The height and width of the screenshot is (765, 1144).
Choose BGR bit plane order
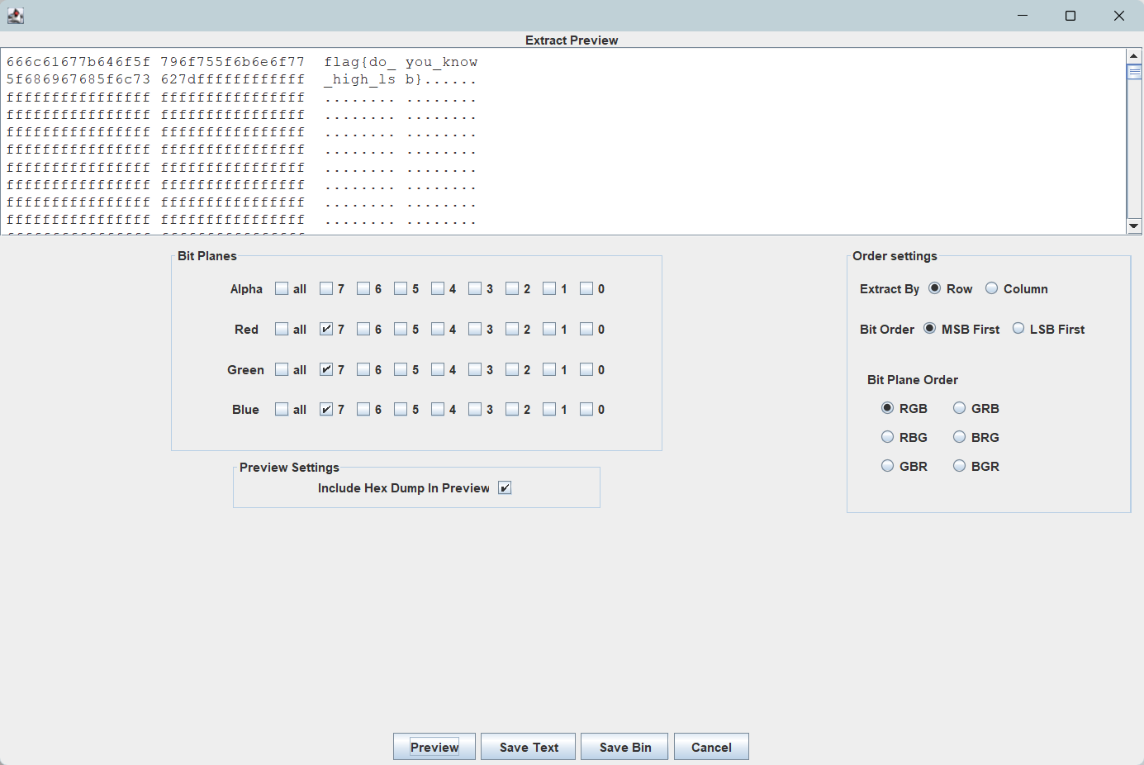pos(960,466)
